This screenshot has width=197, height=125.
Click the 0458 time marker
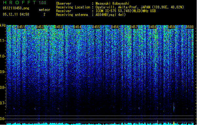(153, 27)
